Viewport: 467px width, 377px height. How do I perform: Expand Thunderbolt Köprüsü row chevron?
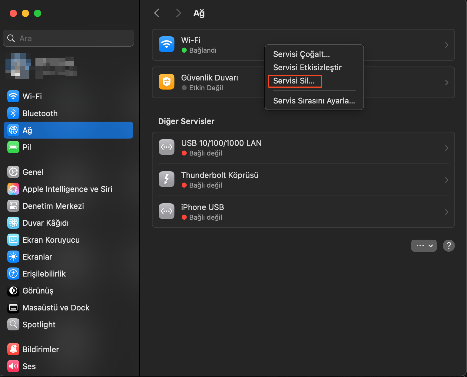tap(447, 180)
